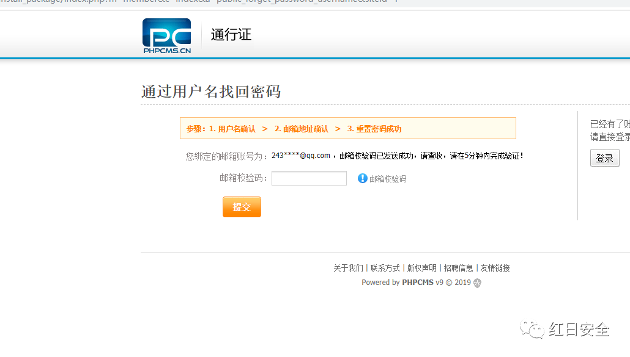Click the PHPCMS.CN logo
Screen dimensions: 630x357
(x=166, y=36)
